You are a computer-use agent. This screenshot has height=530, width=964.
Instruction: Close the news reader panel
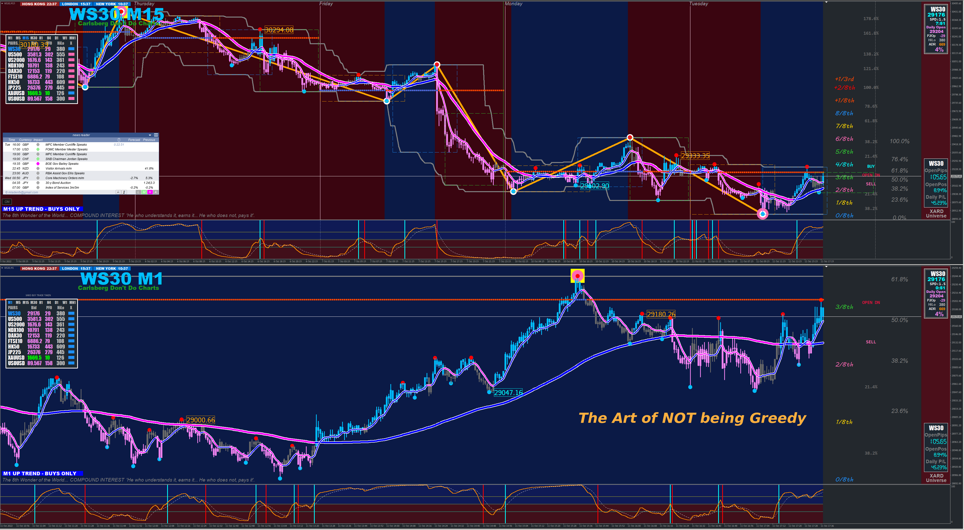click(156, 135)
